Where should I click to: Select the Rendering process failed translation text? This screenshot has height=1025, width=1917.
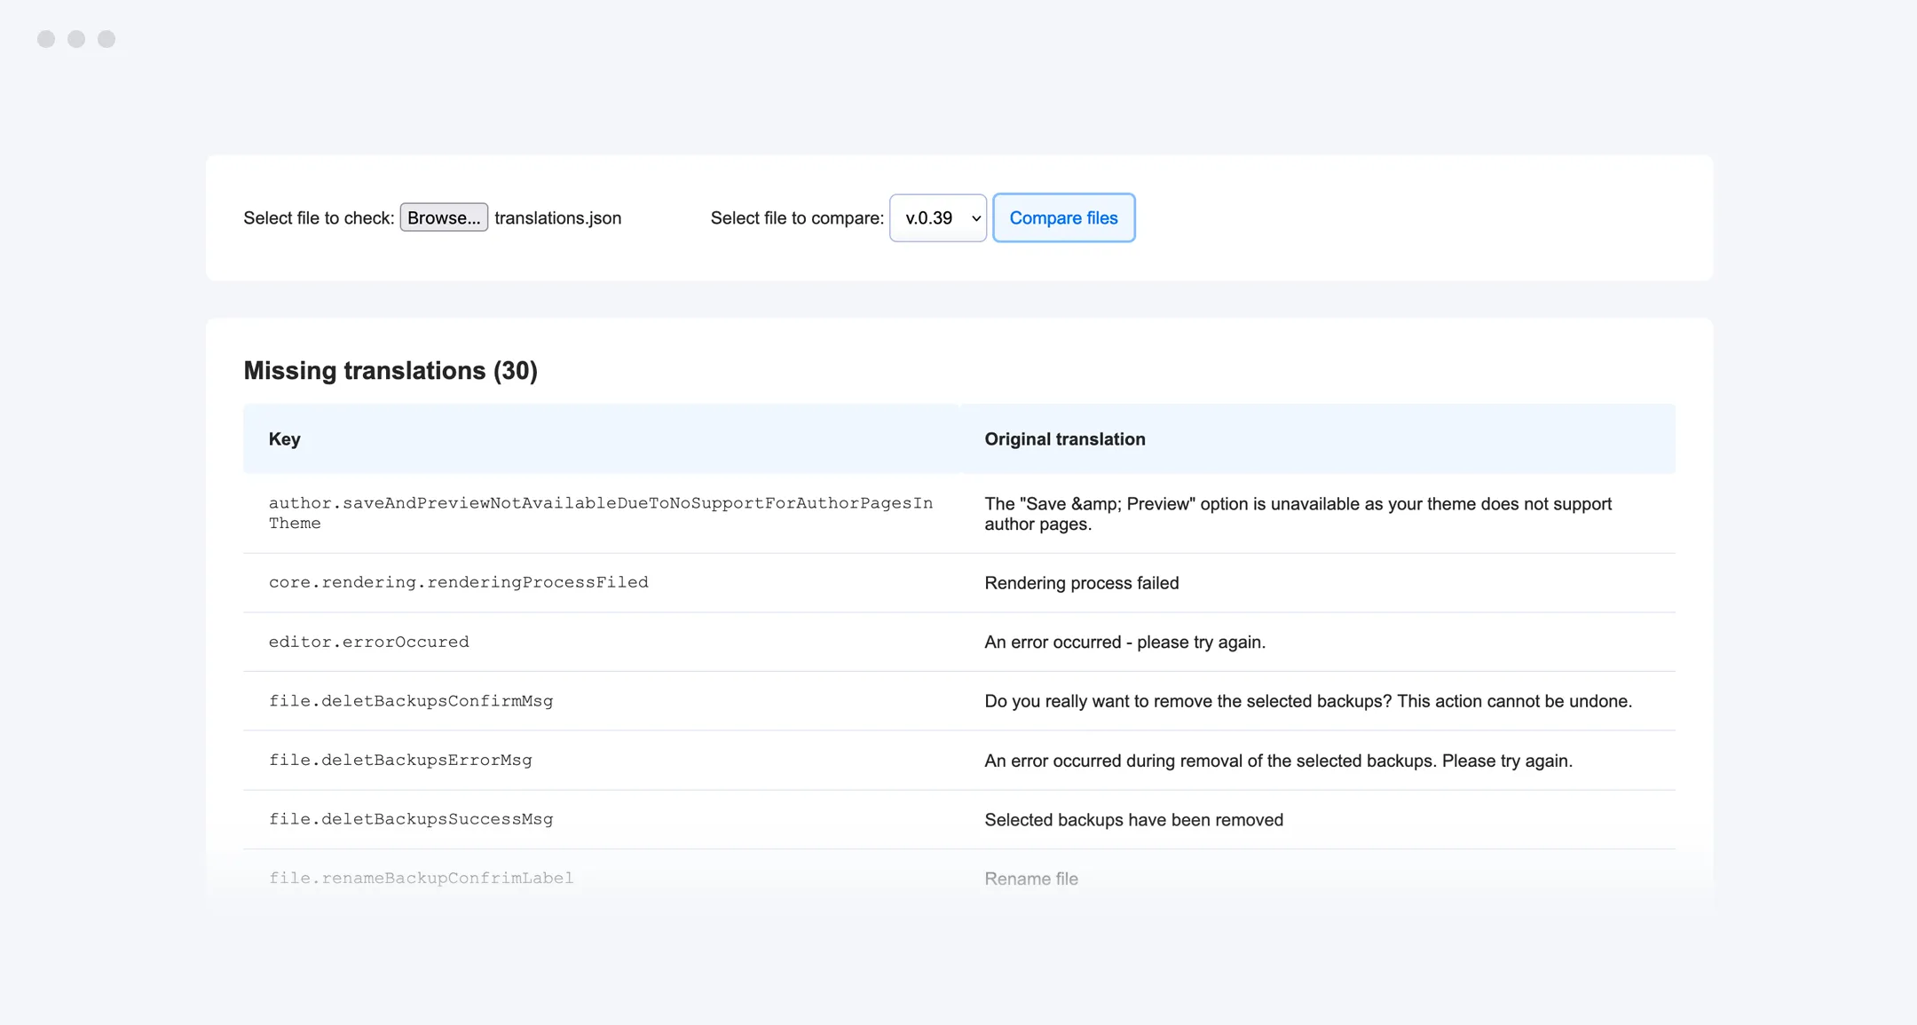pyautogui.click(x=1081, y=582)
